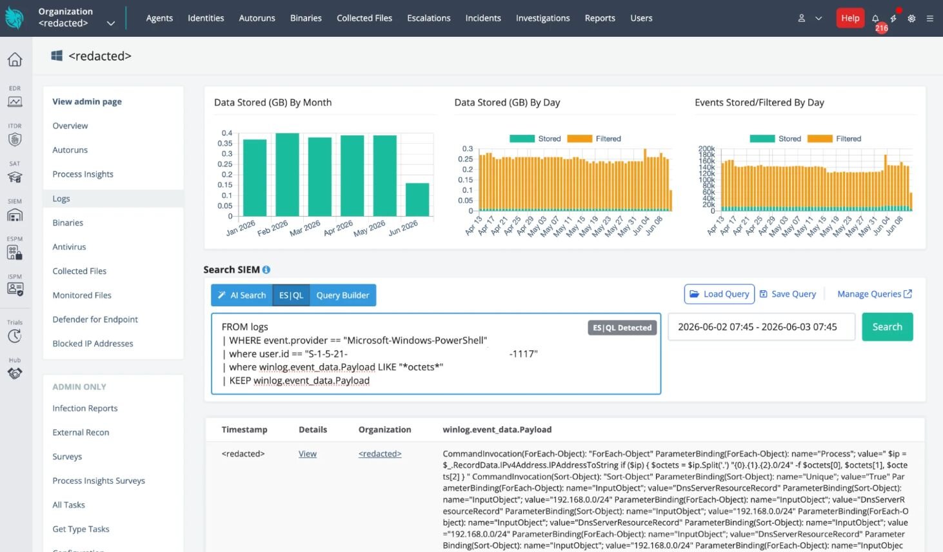This screenshot has height=552, width=943.
Task: Select the Query Builder tab
Action: (342, 295)
